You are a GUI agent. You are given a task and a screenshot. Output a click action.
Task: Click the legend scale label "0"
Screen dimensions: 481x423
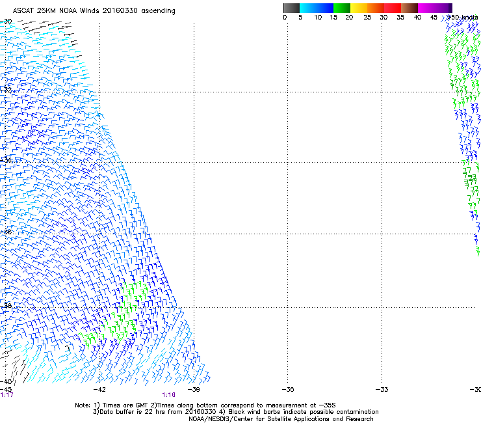click(x=285, y=18)
